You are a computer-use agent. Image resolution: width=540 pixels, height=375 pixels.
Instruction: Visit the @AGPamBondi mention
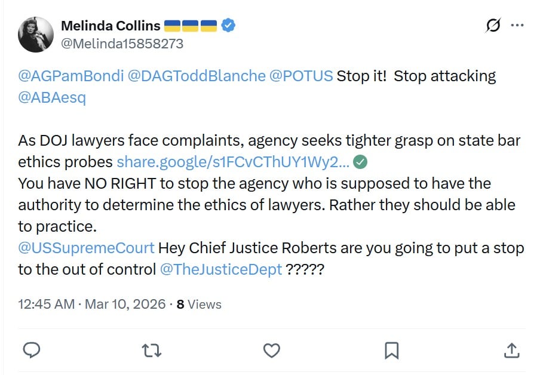70,76
